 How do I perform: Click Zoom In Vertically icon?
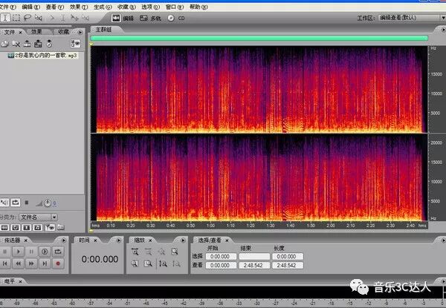pyautogui.click(x=164, y=263)
